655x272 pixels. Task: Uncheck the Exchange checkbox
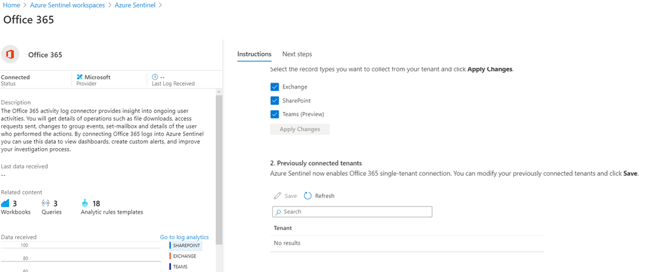click(x=275, y=87)
